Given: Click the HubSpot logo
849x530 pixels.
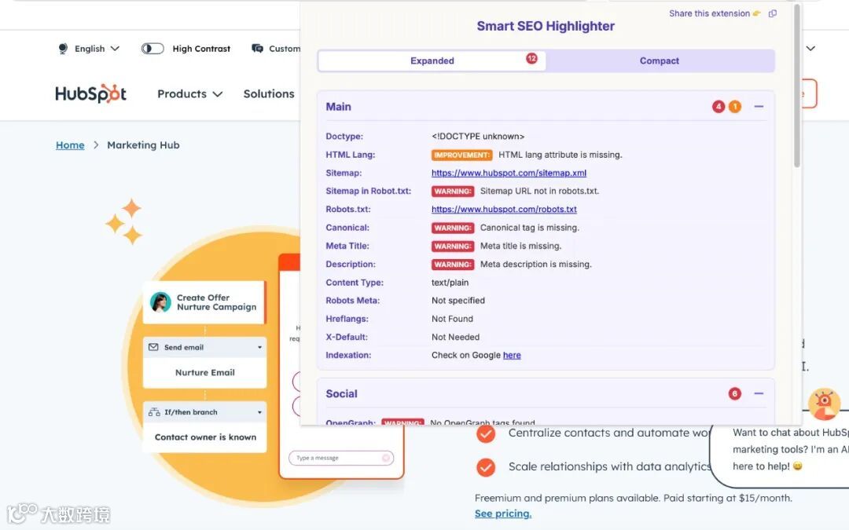Looking at the screenshot, I should point(90,93).
